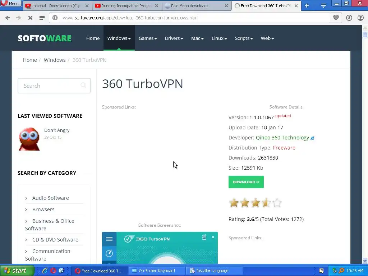368x276 pixels.
Task: Switch to Running Incompatible Programs tab
Action: coord(127,6)
